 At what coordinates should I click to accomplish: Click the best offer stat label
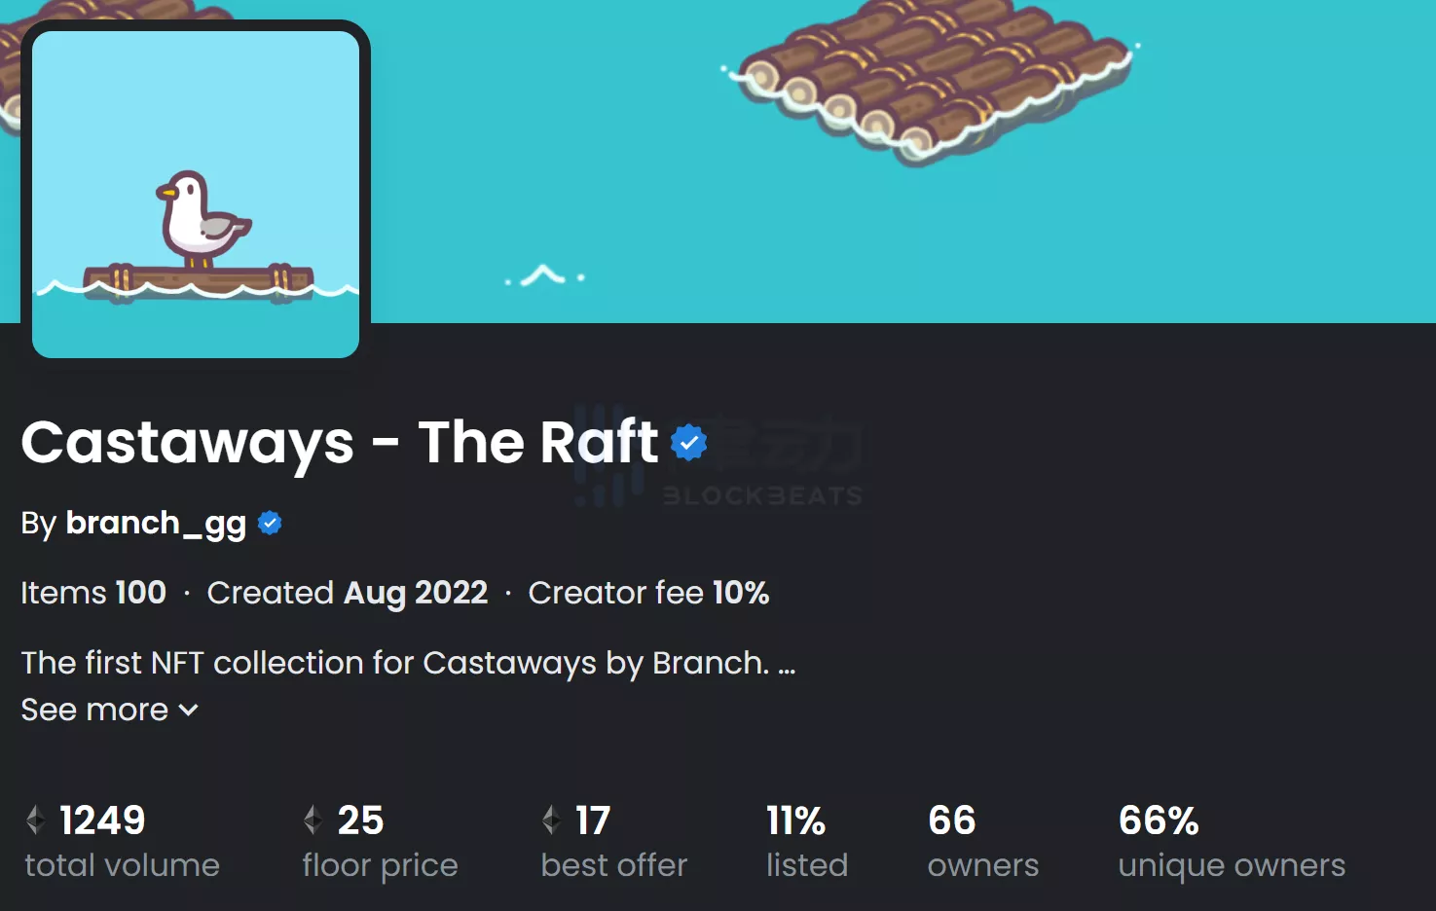[614, 865]
